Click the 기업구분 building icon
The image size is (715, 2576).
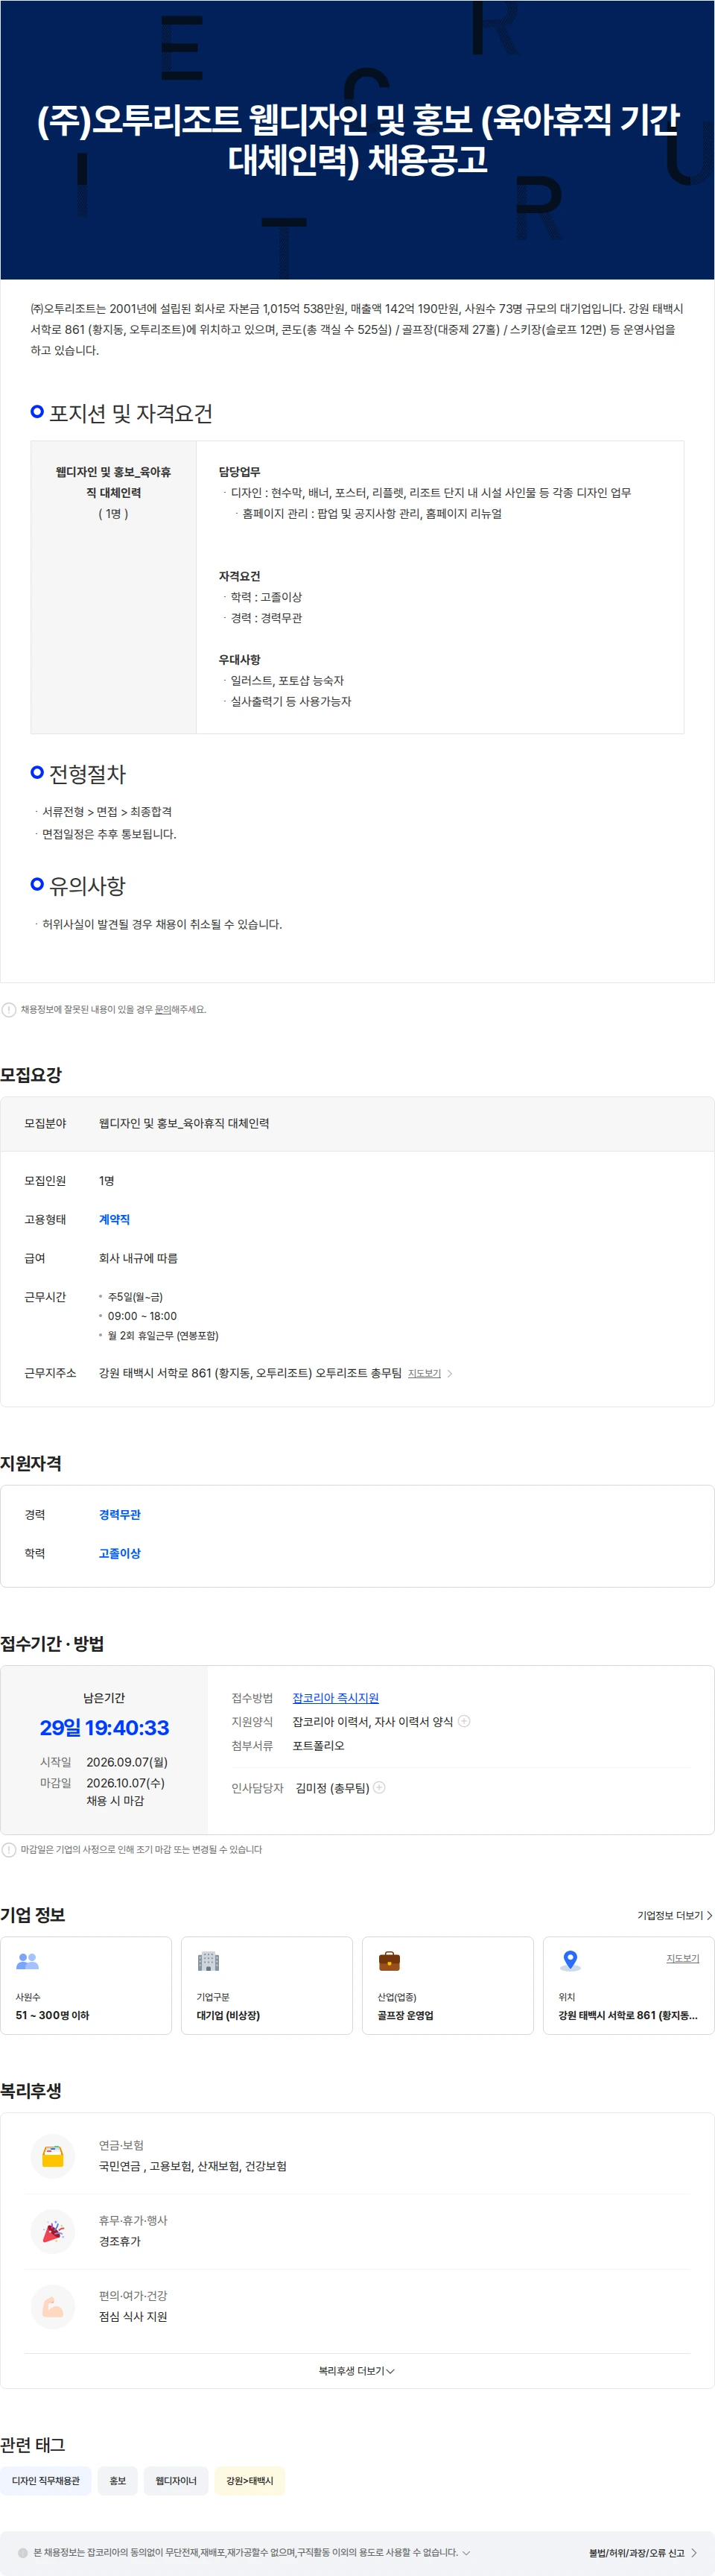(x=209, y=1961)
